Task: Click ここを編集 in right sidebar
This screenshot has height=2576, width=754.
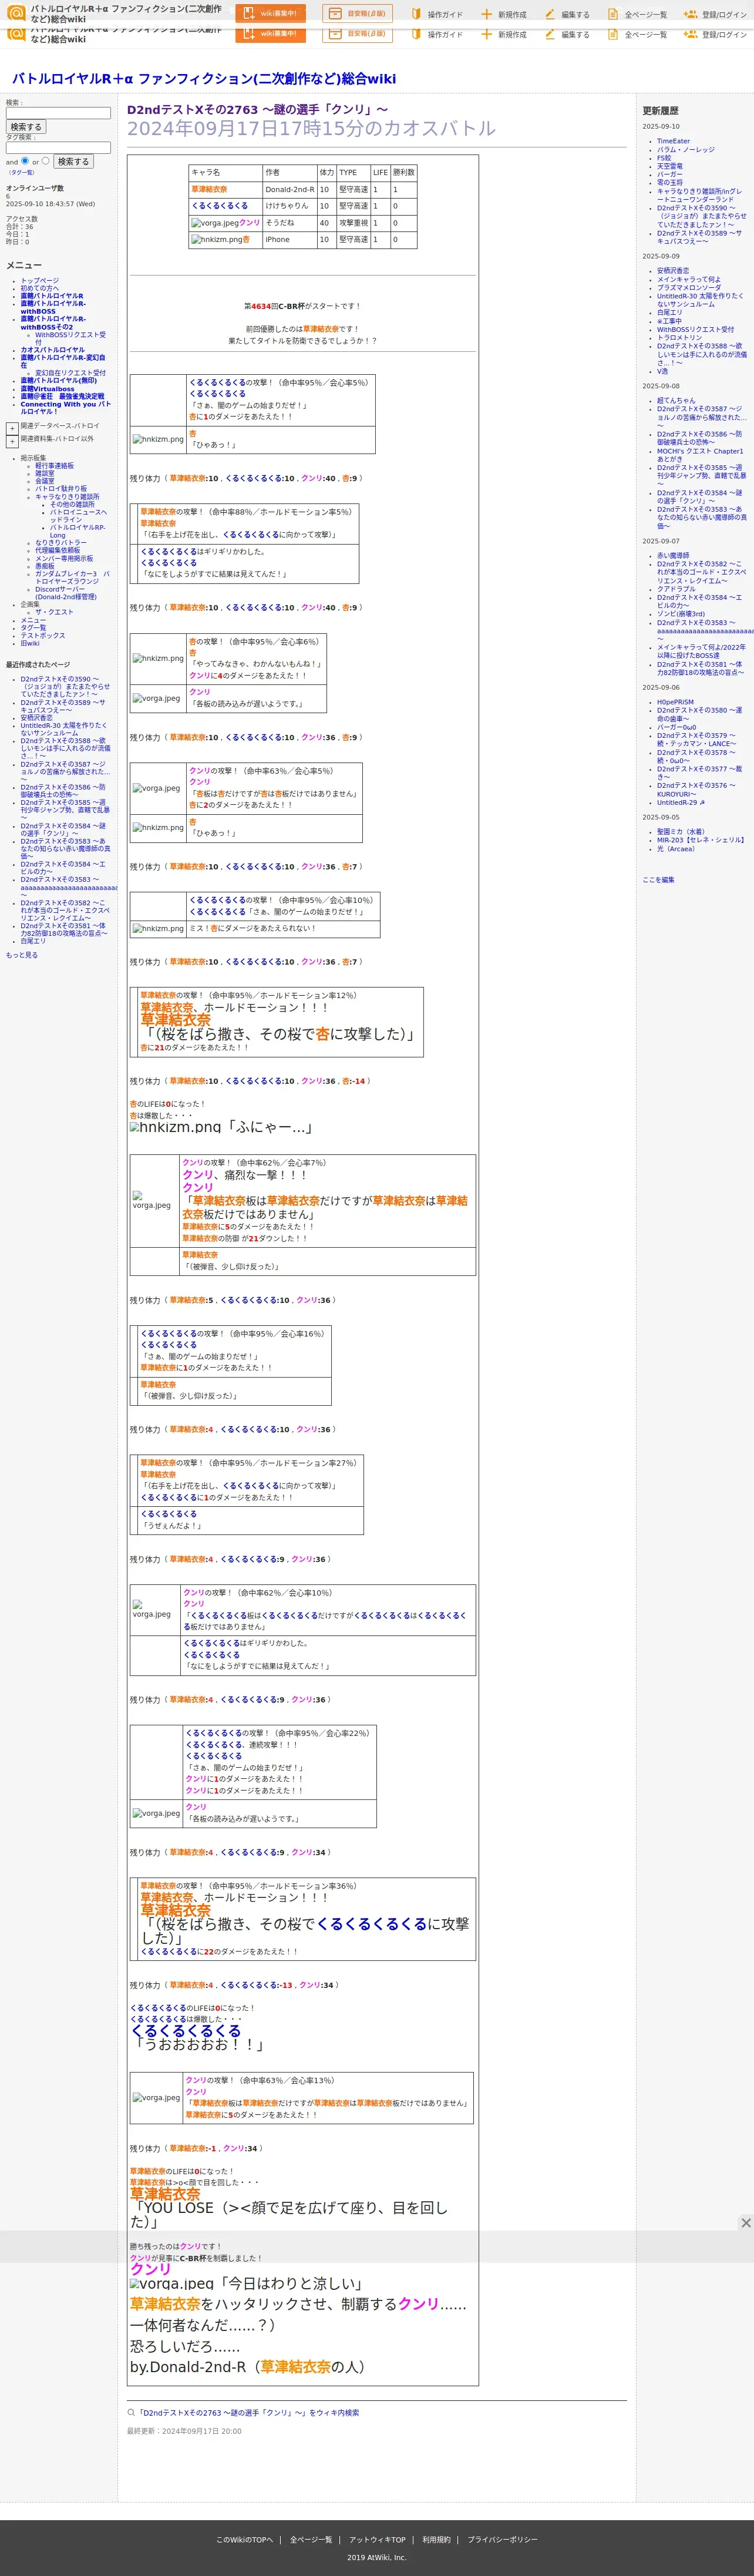Action: [x=658, y=880]
